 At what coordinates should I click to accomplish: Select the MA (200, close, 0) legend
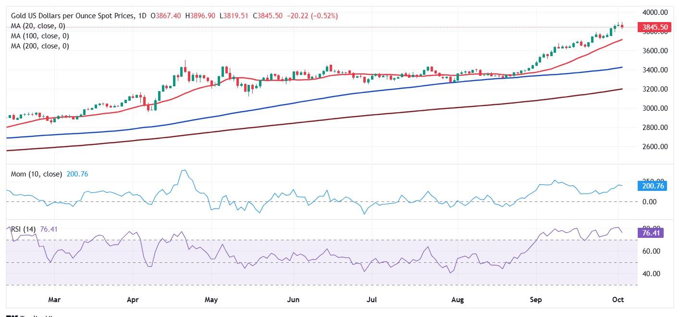pyautogui.click(x=41, y=46)
